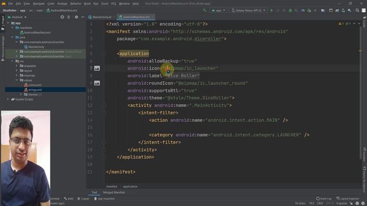The image size is (367, 206).
Task: Click the Make Project hammer icon
Action: [205, 10]
